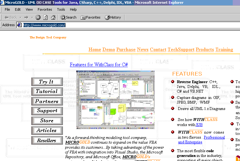The image size is (240, 161).
Task: Click the 'Features for WithClass for C#' link
Action: click(x=99, y=65)
